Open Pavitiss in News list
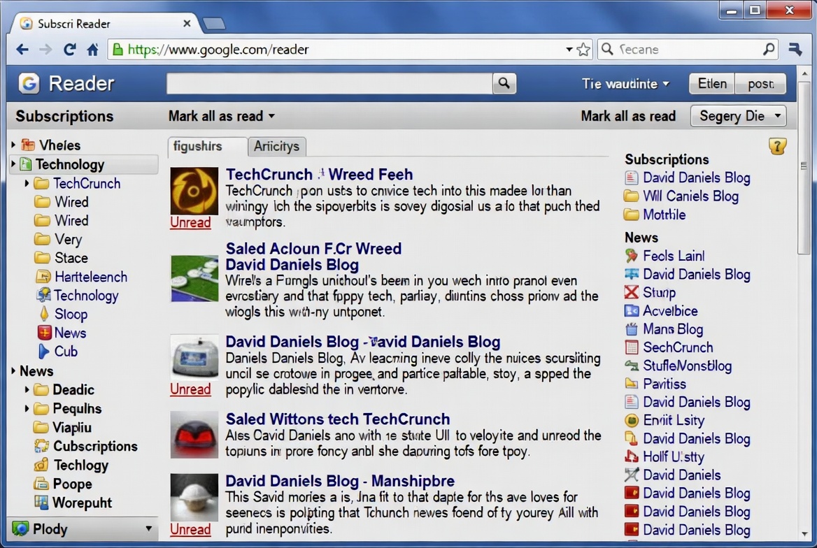Screen dimensions: 817x548 pos(665,384)
